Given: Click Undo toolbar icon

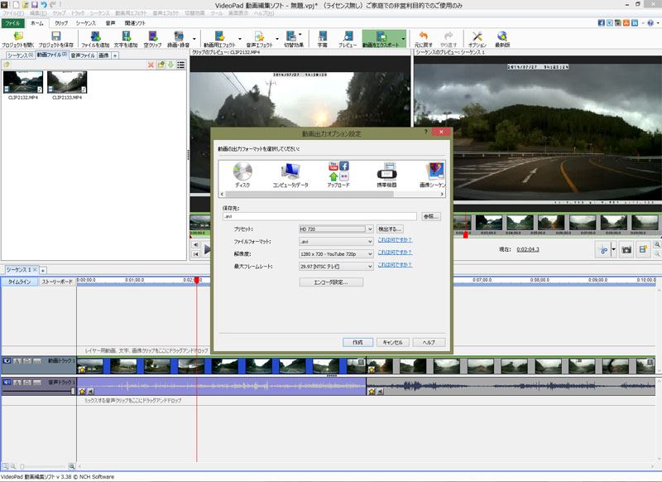Looking at the screenshot, I should point(423,39).
